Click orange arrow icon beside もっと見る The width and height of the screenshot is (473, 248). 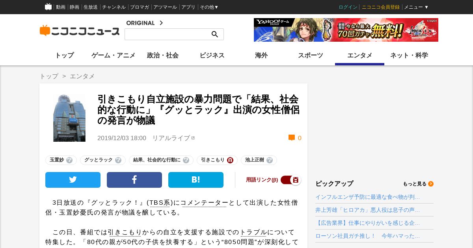(431, 184)
